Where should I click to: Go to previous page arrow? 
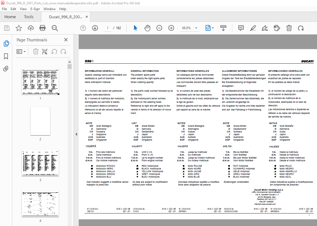[x=83, y=28]
